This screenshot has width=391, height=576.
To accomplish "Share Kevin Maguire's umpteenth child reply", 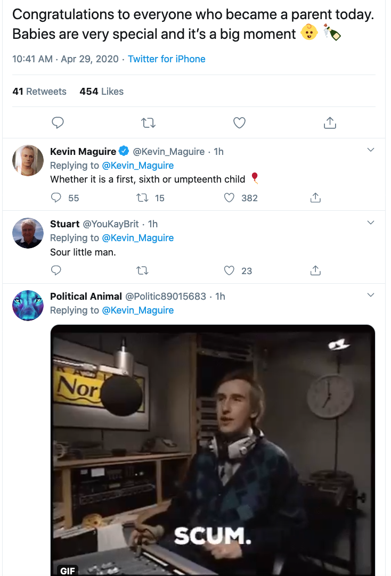I will (315, 198).
